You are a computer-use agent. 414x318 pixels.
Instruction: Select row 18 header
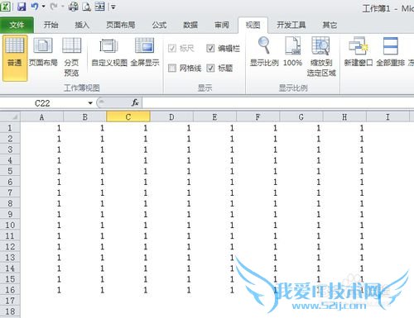[x=10, y=311]
